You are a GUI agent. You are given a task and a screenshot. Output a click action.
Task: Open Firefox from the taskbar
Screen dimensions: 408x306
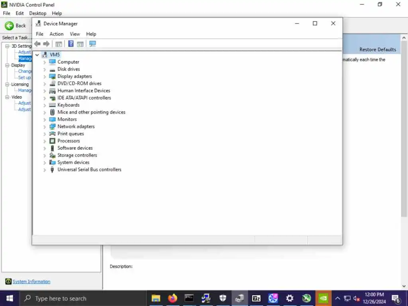point(173,298)
